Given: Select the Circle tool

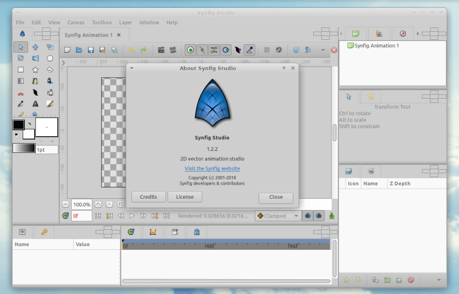Looking at the screenshot, I should (50, 58).
